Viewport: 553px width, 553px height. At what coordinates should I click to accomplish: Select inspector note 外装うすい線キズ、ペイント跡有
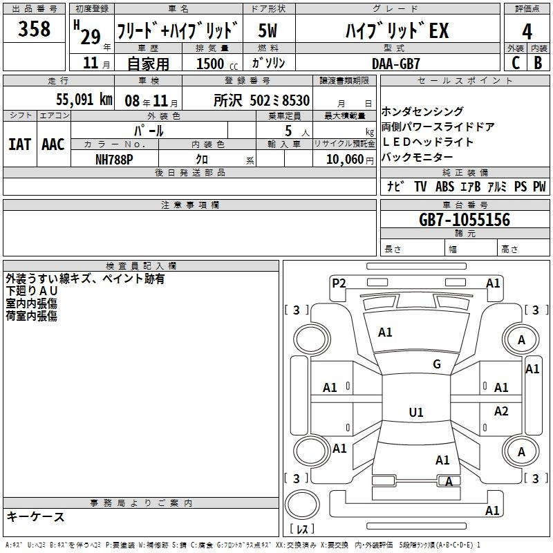tap(85, 279)
